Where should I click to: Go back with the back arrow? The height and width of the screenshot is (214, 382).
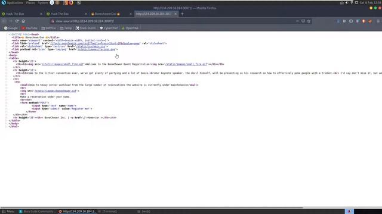tap(4, 21)
